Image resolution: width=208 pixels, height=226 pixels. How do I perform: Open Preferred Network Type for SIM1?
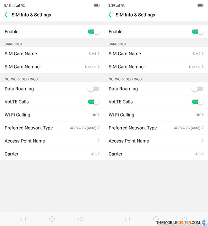52,128
